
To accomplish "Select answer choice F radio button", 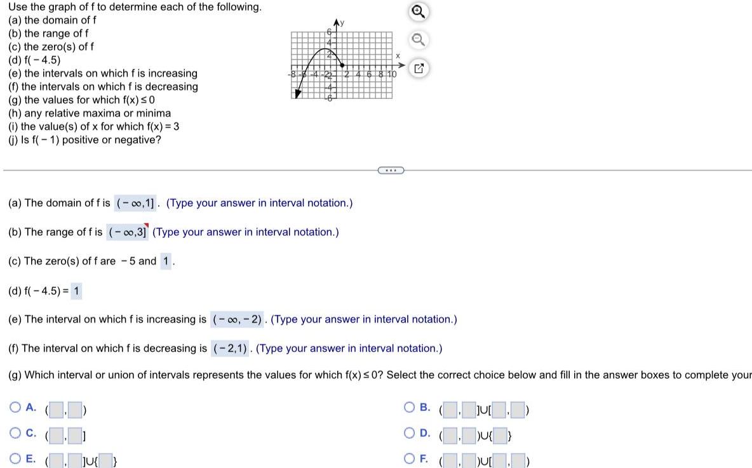I will coord(408,458).
